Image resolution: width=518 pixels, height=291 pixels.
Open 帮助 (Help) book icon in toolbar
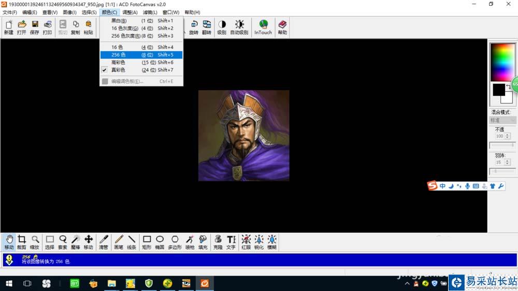[x=282, y=27]
